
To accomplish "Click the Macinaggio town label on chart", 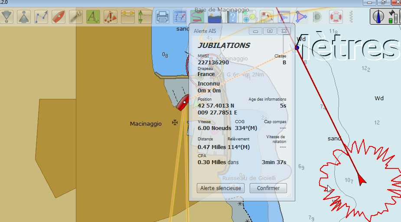I will 146,124.
